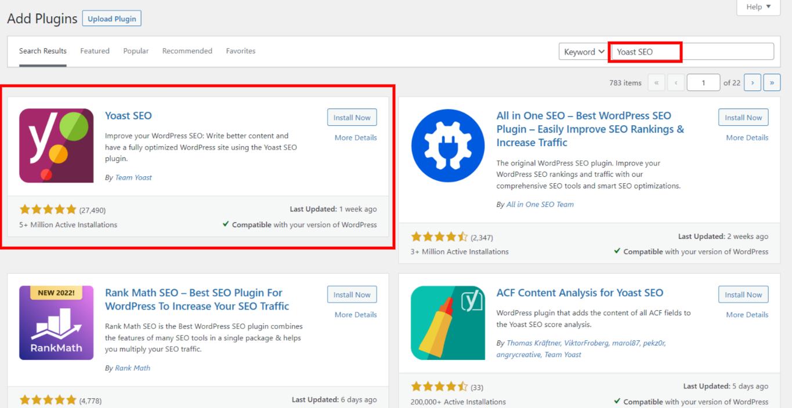Click the Yoast SEO plugin logo icon
The image size is (792, 408).
click(56, 145)
